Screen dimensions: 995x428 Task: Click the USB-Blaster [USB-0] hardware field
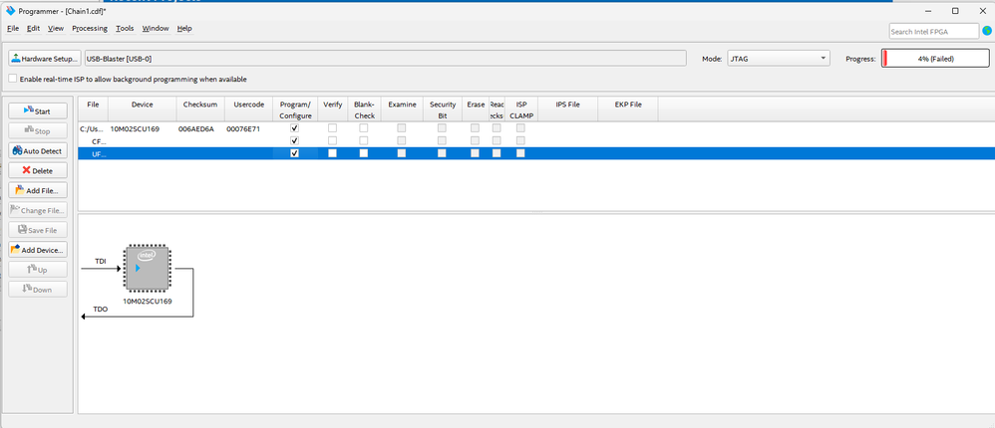385,59
